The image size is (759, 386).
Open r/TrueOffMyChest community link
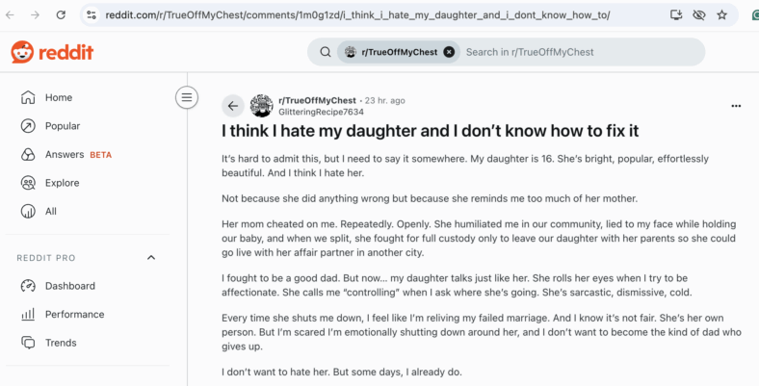click(317, 101)
